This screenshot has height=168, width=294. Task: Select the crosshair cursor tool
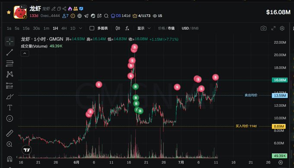tap(10, 41)
